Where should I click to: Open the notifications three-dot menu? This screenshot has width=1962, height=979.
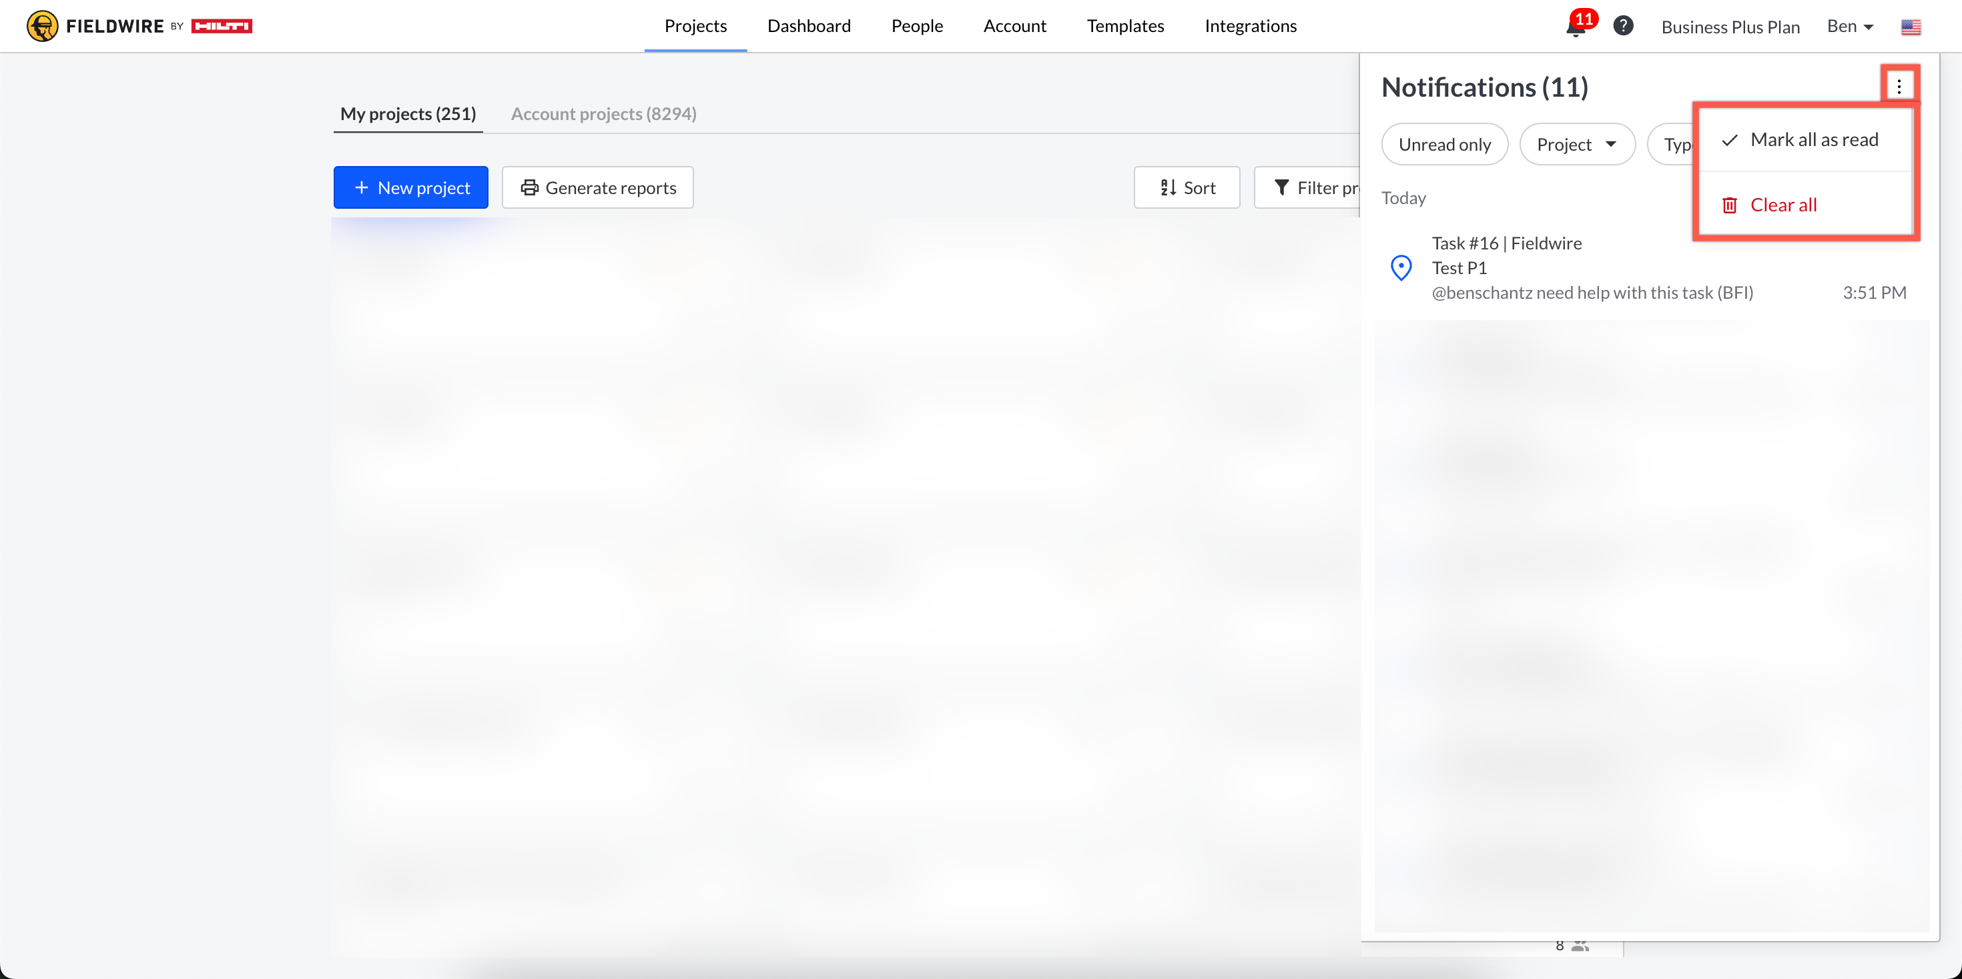pyautogui.click(x=1899, y=86)
